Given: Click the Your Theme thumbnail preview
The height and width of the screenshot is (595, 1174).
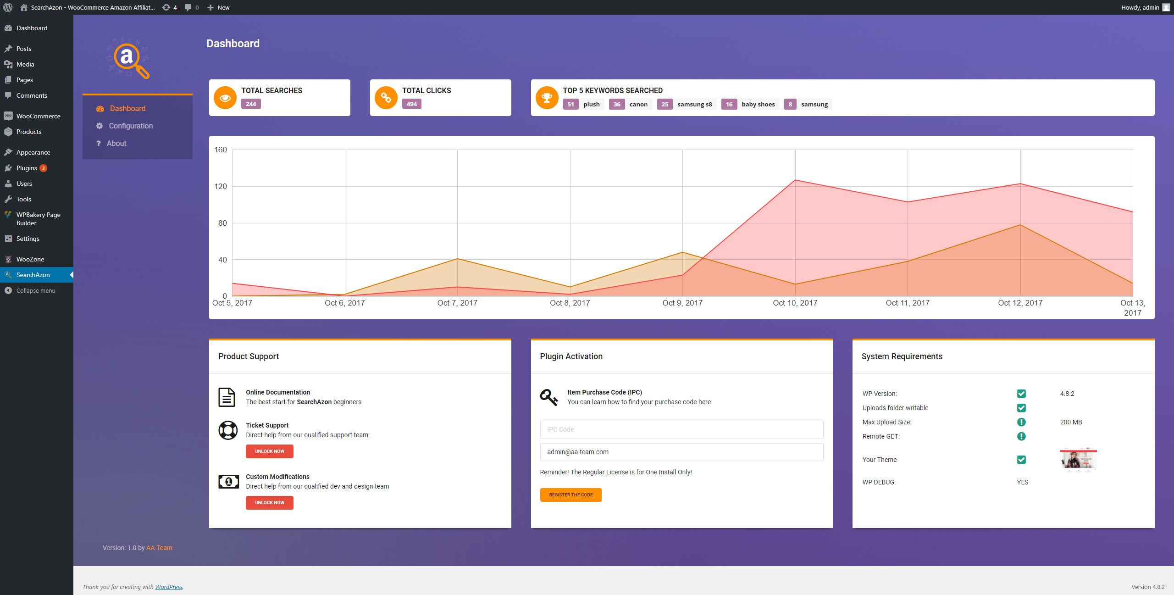Looking at the screenshot, I should (x=1078, y=459).
